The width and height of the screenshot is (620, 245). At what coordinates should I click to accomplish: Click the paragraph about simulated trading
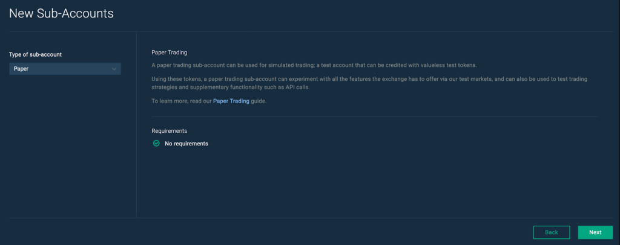click(314, 65)
